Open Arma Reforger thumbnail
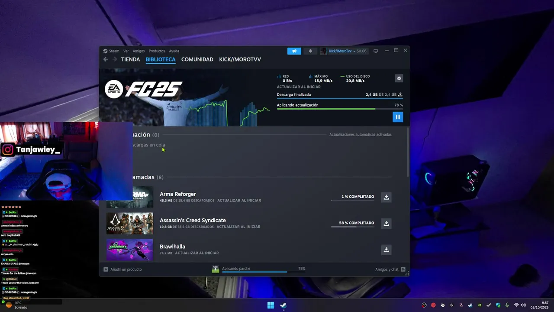554x312 pixels. point(129,197)
